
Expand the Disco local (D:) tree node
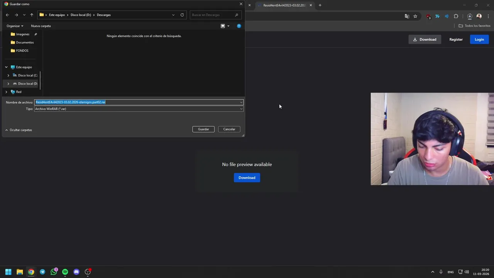pos(8,83)
